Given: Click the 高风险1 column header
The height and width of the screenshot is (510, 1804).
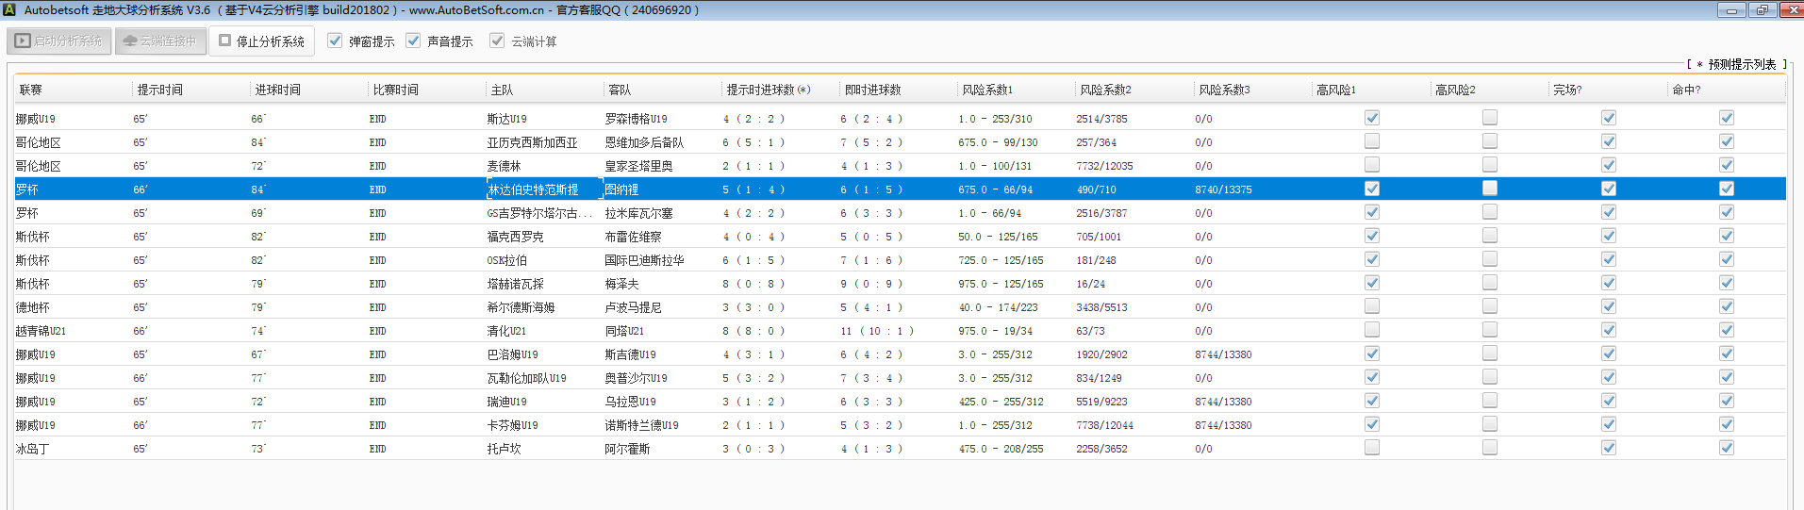Looking at the screenshot, I should pos(1336,90).
